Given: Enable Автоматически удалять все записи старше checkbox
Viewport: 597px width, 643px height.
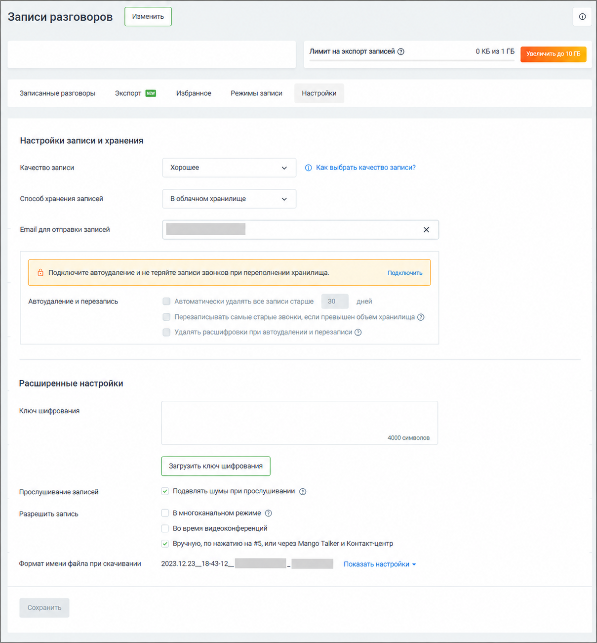Looking at the screenshot, I should tap(166, 301).
